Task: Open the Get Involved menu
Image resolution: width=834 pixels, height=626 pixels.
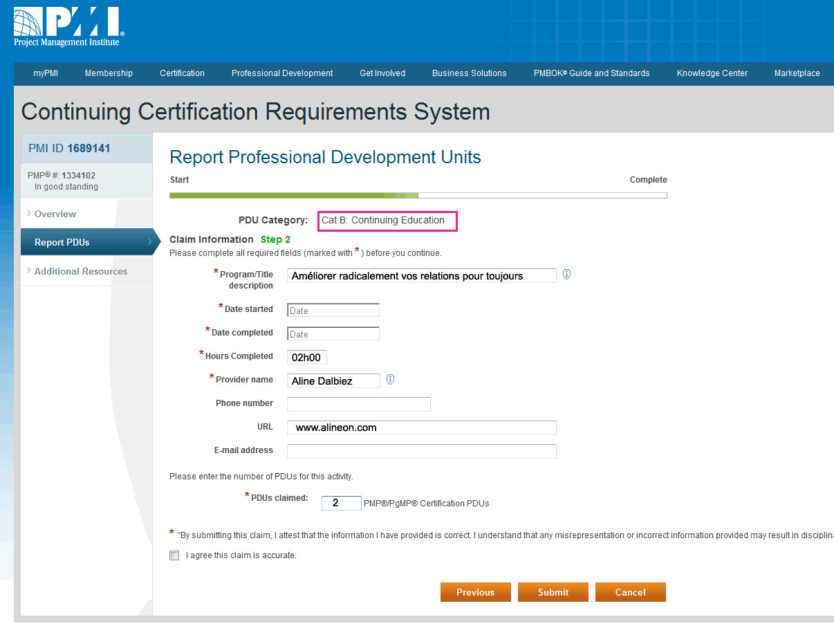Action: click(382, 73)
